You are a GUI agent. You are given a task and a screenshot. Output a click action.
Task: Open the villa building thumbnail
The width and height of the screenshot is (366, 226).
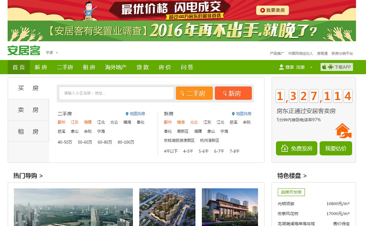click(230, 207)
